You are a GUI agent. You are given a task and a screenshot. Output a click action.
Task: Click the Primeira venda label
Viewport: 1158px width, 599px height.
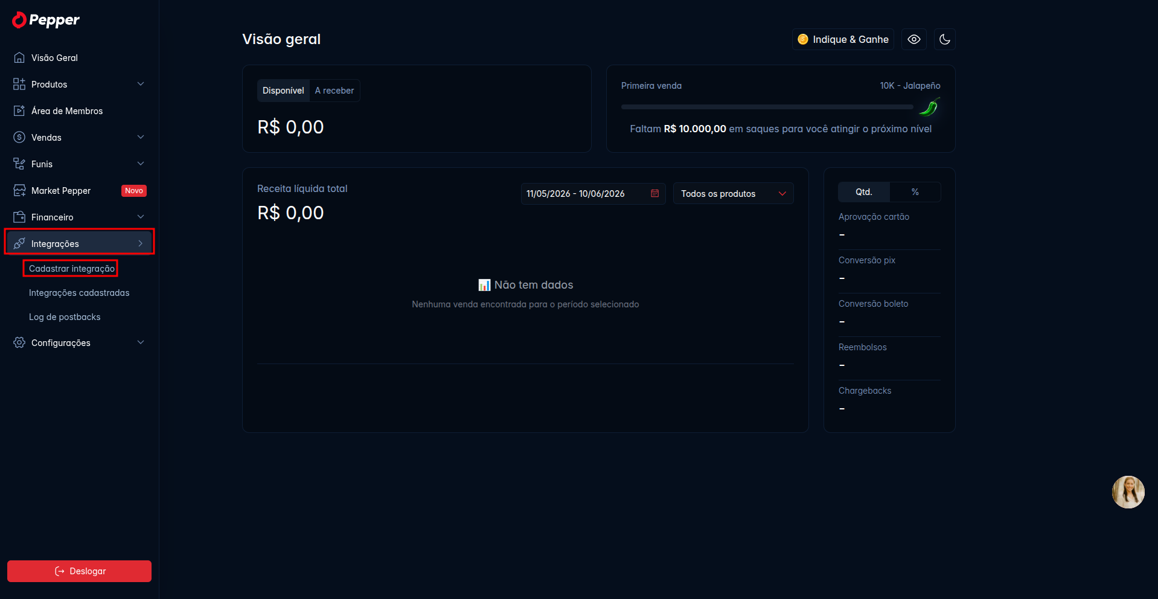pyautogui.click(x=651, y=86)
